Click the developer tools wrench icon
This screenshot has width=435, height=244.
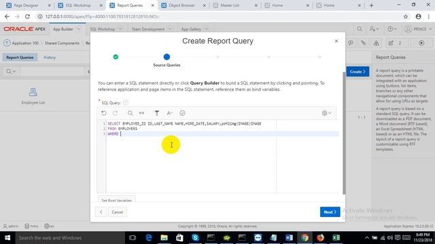pyautogui.click(x=363, y=43)
